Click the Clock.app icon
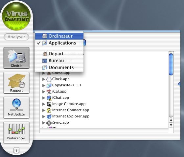This screenshot has height=157, width=184. point(49,79)
